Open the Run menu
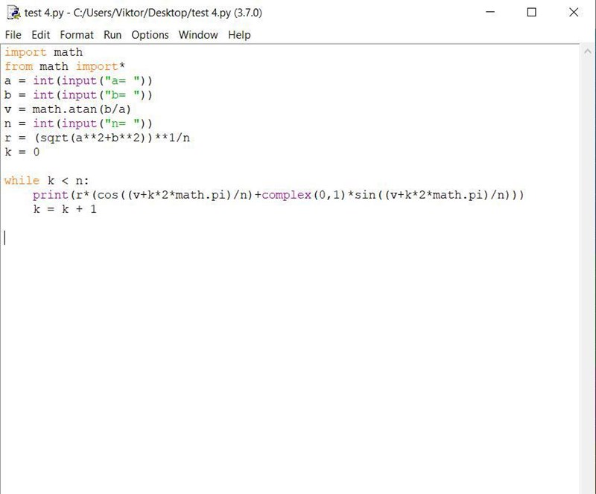The height and width of the screenshot is (494, 596). coord(112,35)
